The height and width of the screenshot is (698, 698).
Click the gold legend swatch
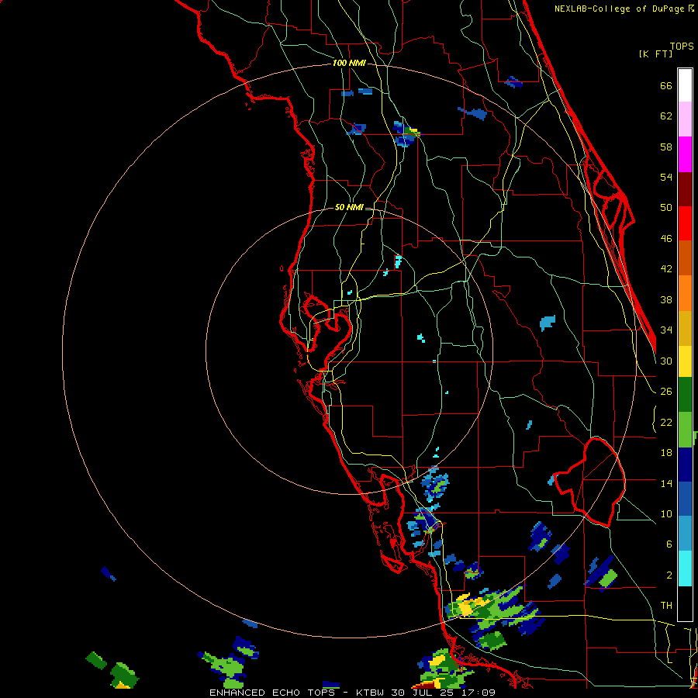click(x=685, y=328)
